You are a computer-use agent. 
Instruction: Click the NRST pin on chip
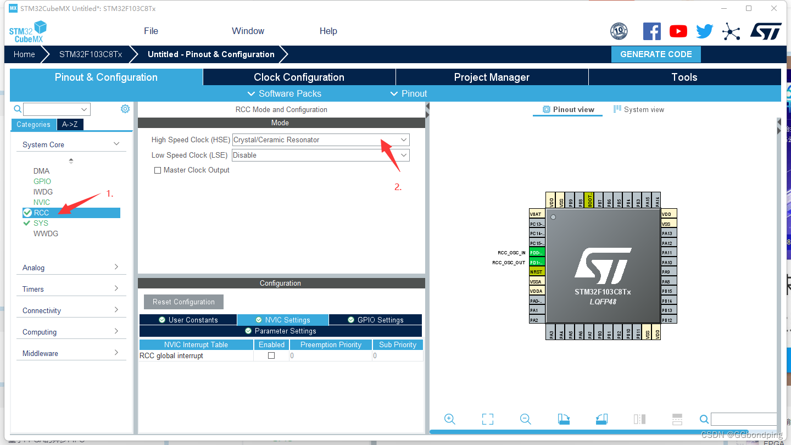(x=537, y=272)
